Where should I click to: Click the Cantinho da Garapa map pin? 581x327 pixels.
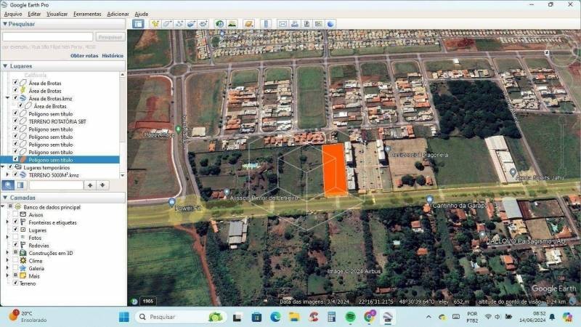[429, 199]
